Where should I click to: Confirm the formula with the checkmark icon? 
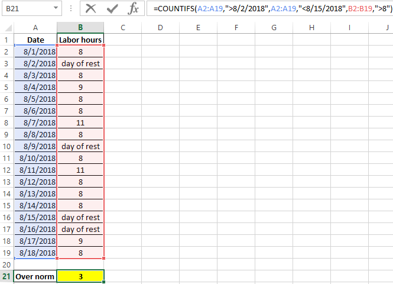(112, 8)
